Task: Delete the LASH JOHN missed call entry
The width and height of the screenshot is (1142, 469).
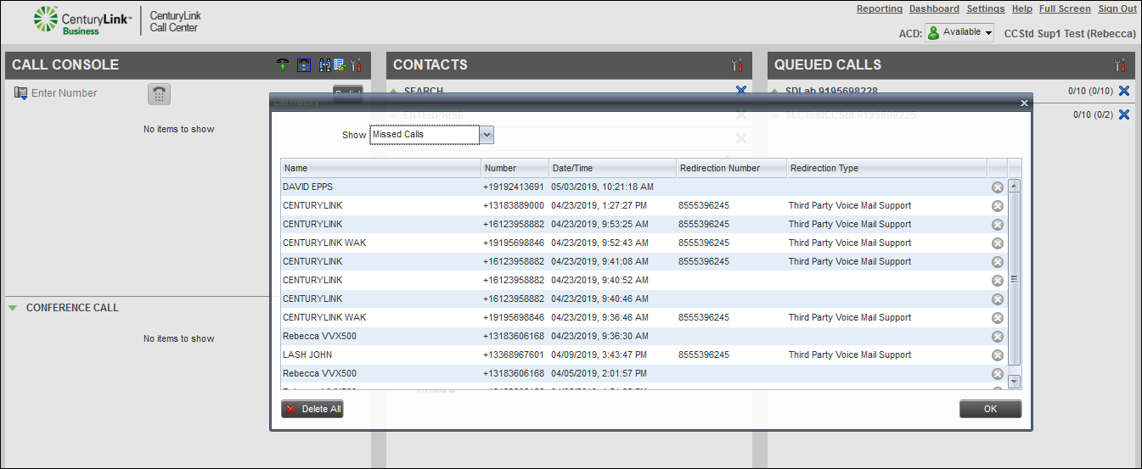Action: pos(998,355)
